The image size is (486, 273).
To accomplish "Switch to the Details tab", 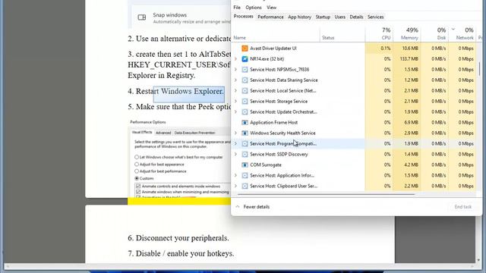I will tap(356, 17).
